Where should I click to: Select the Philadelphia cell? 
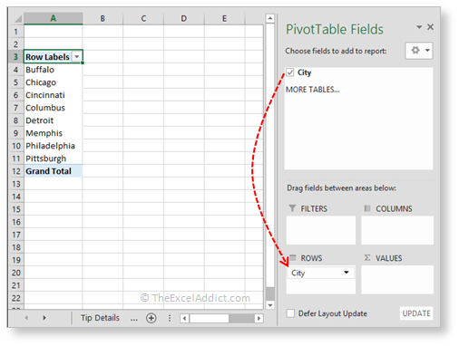54,146
